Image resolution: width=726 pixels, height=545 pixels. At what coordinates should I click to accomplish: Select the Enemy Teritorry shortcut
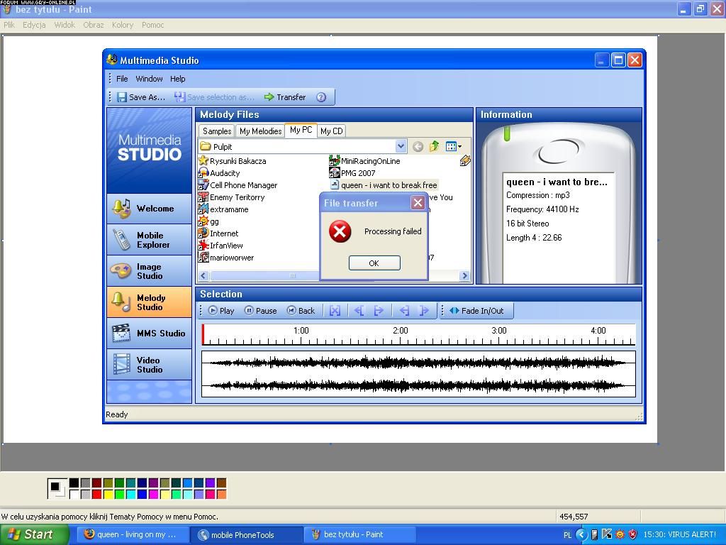(x=232, y=197)
